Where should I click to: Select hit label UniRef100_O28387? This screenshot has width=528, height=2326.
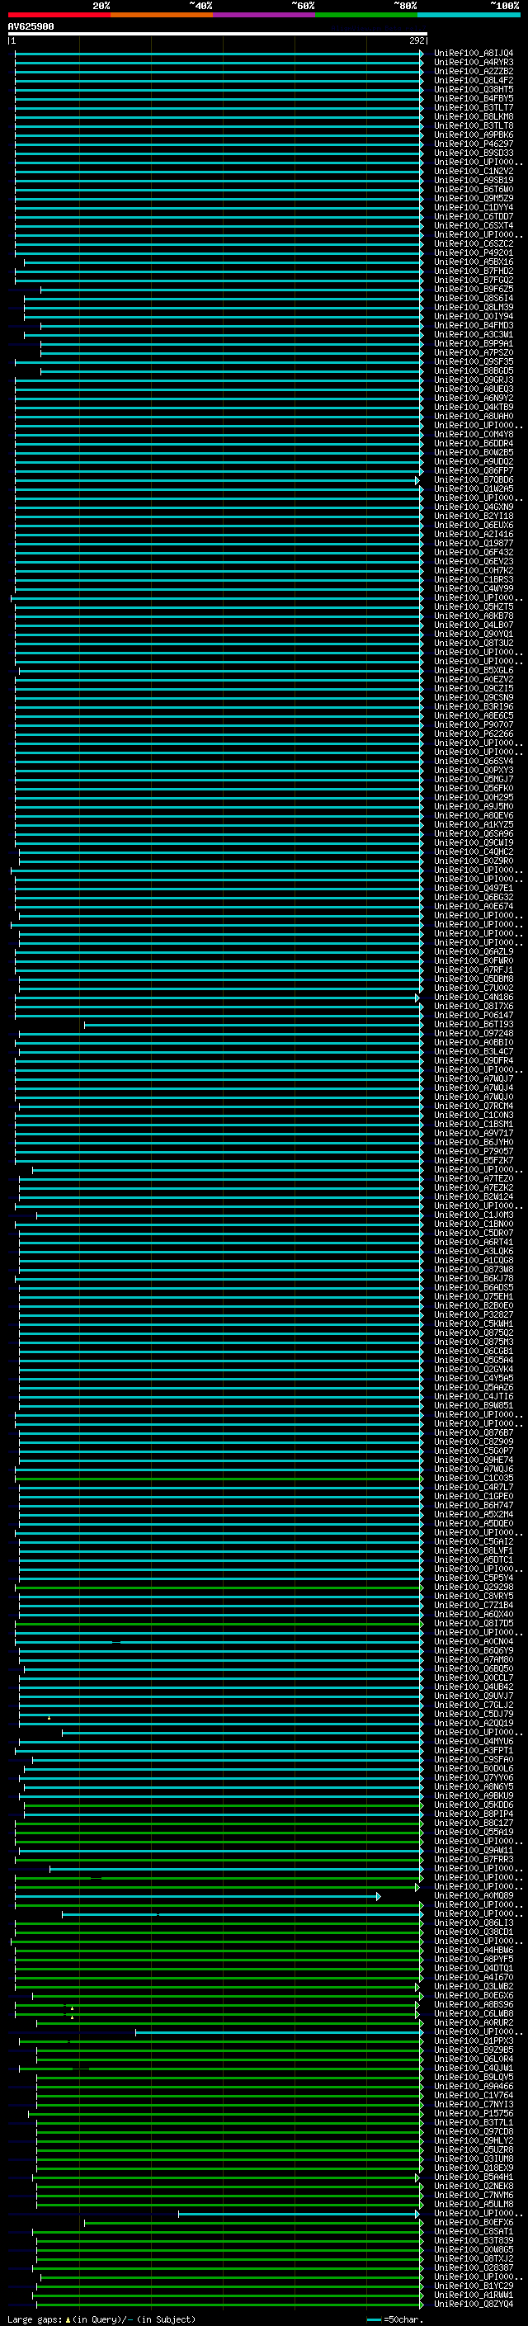click(x=474, y=2267)
